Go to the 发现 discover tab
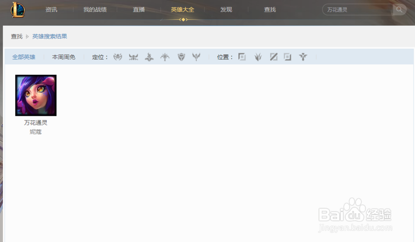The height and width of the screenshot is (242, 415). [226, 10]
